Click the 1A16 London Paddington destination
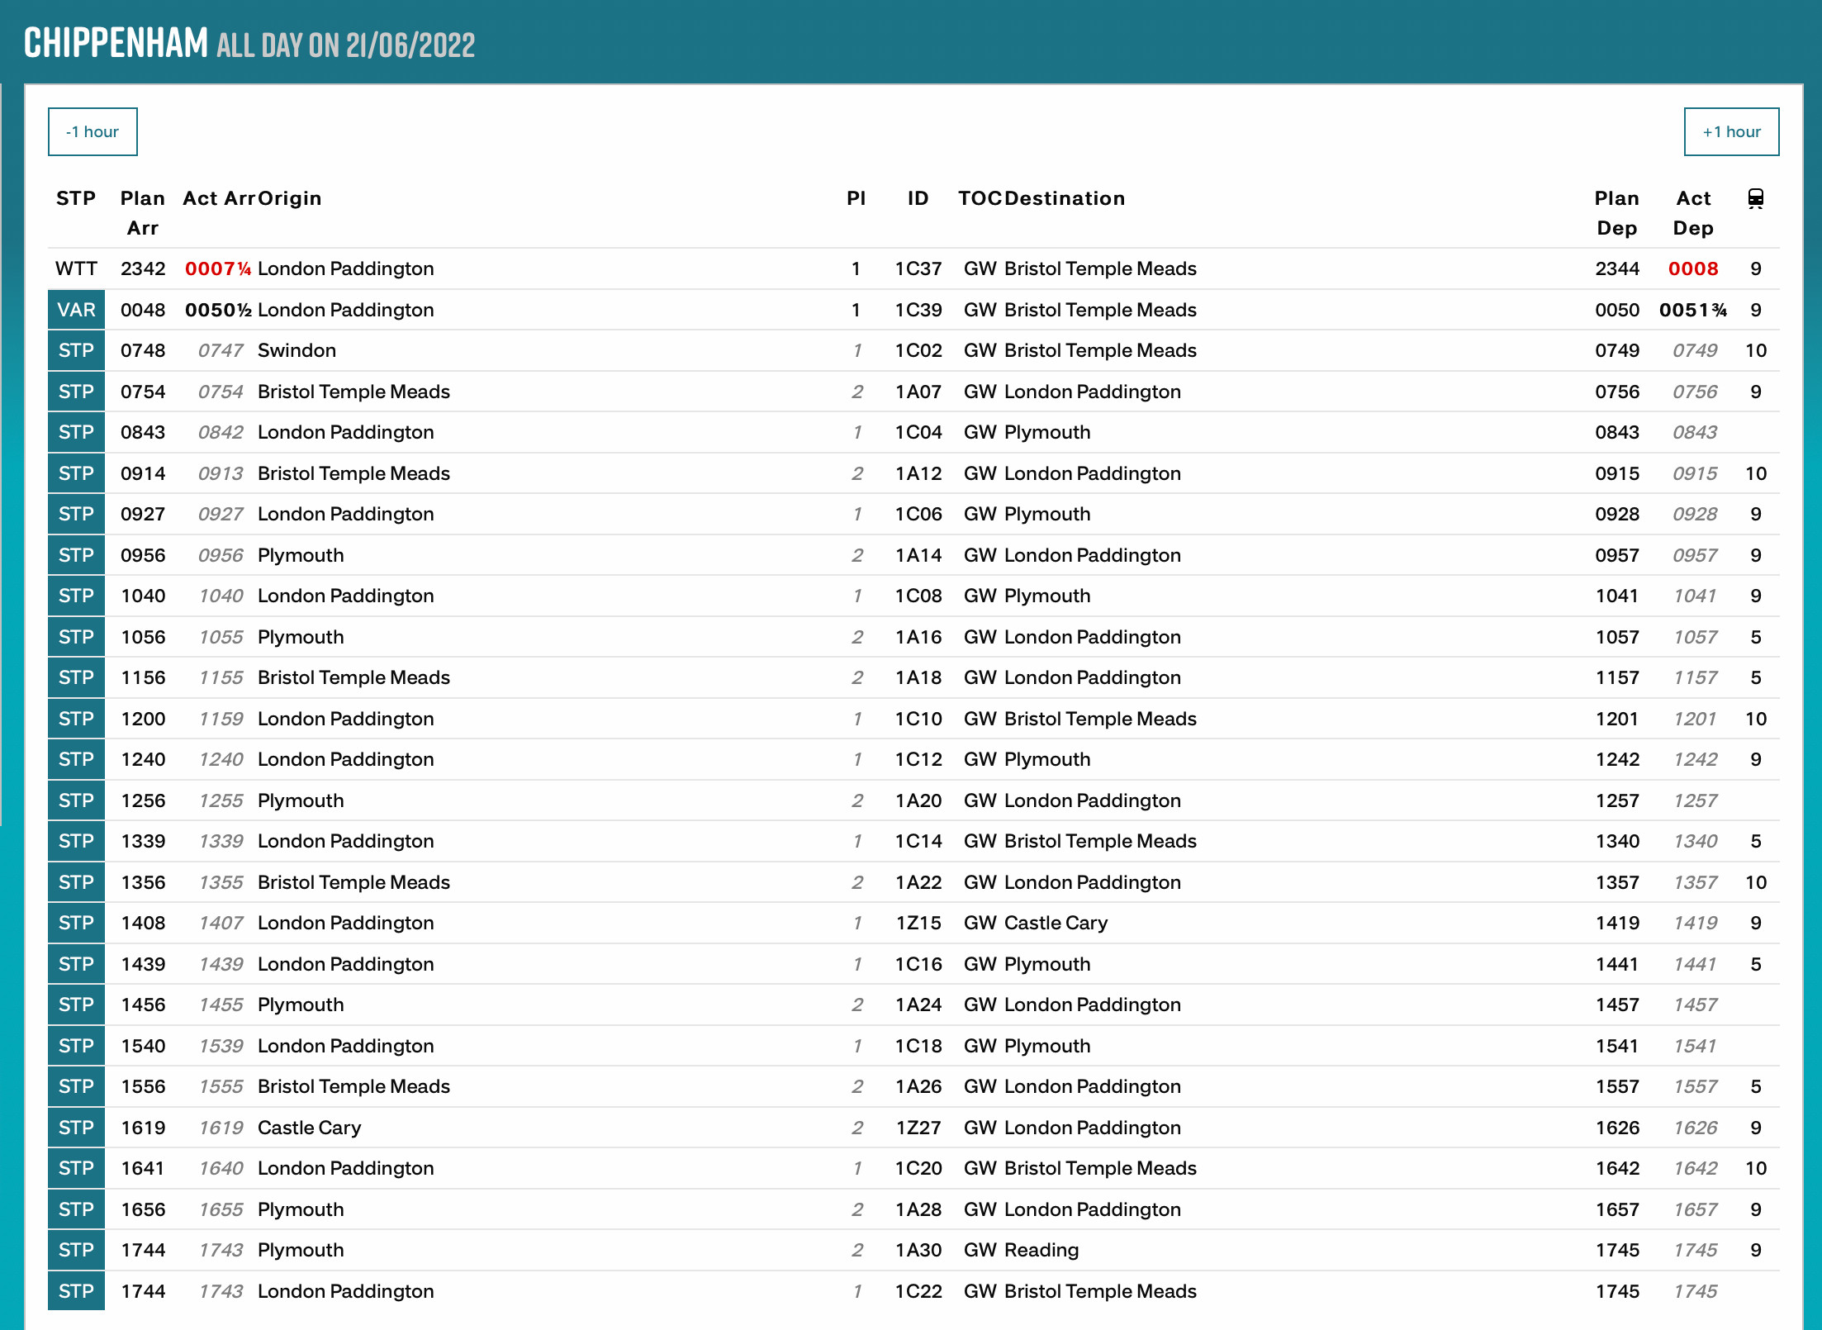The height and width of the screenshot is (1330, 1822). (x=1092, y=637)
